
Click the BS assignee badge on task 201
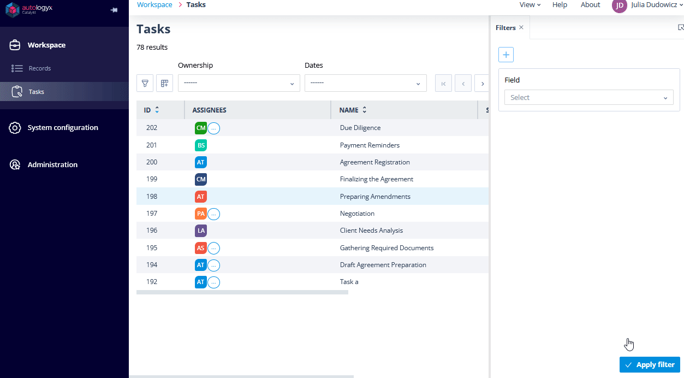[x=201, y=145]
